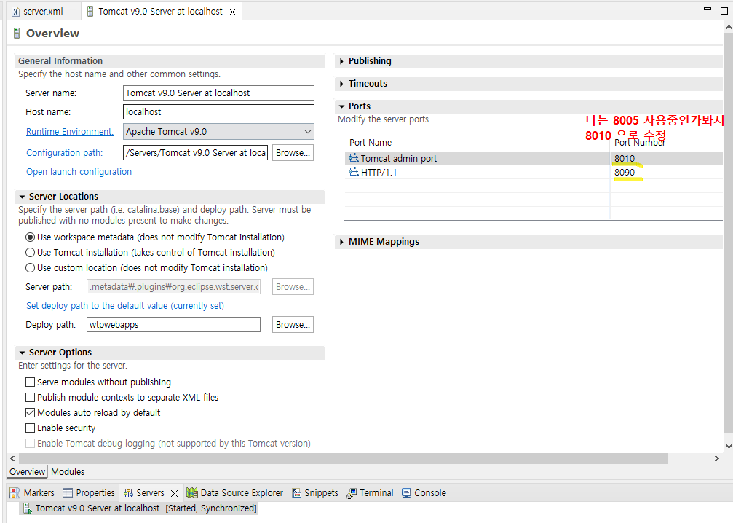This screenshot has width=733, height=523.
Task: Check Publish module contexts to separate XML files
Action: [x=30, y=398]
